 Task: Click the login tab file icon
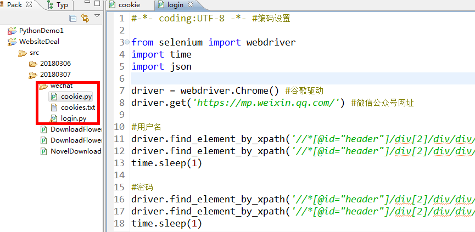coord(161,5)
